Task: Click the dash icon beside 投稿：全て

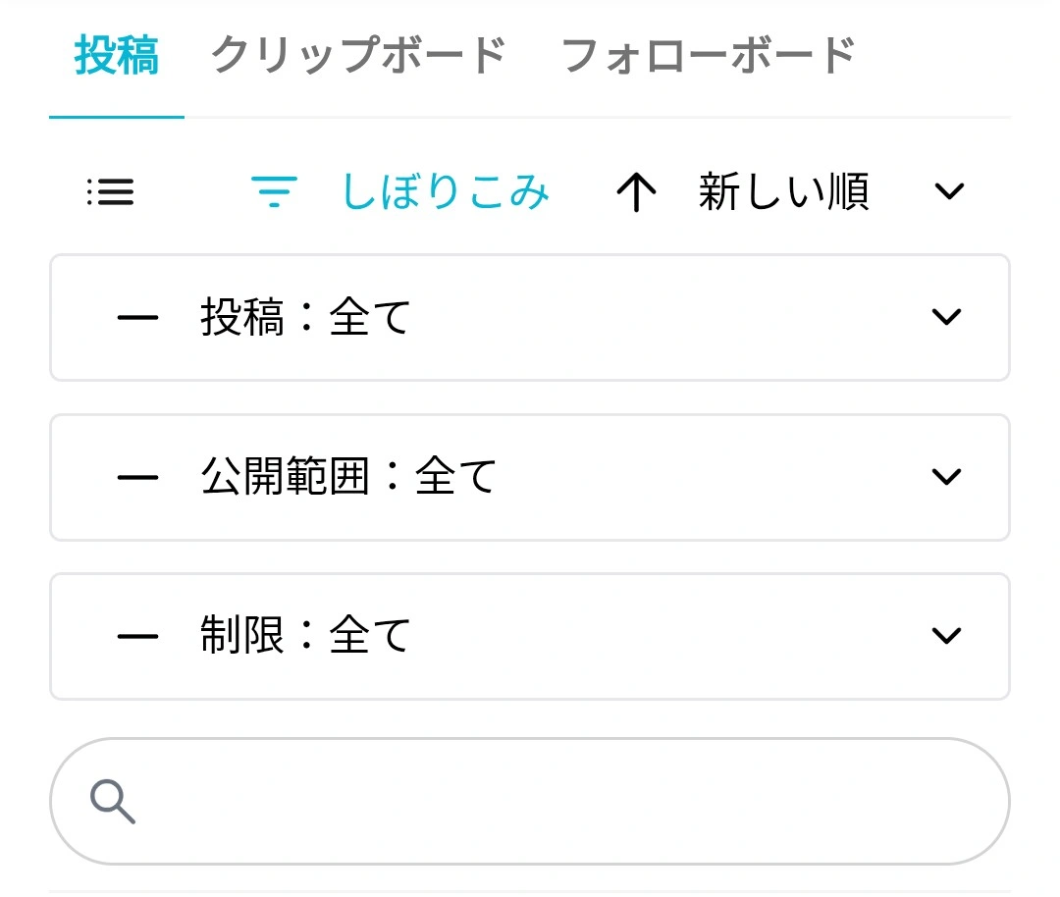Action: (x=137, y=318)
